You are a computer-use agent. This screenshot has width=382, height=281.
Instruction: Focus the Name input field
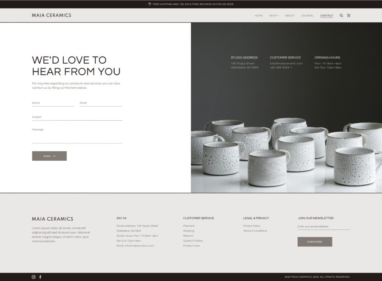click(53, 103)
